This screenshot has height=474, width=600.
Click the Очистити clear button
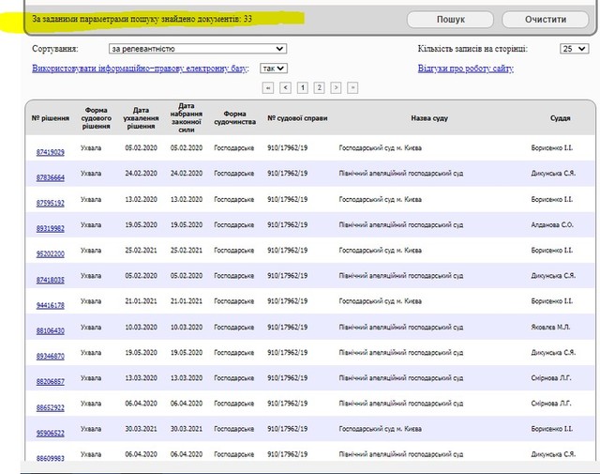pos(546,20)
